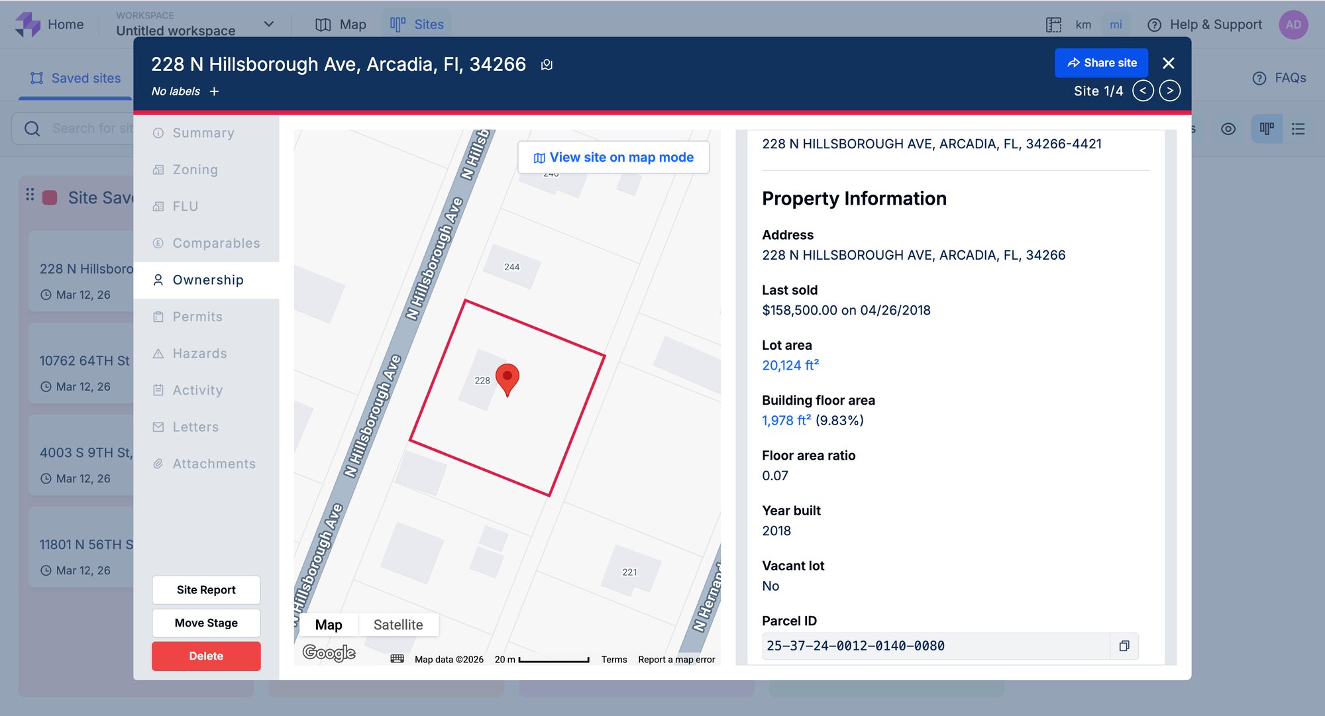Go to next site arrow
Viewport: 1325px width, 716px height.
(x=1170, y=91)
